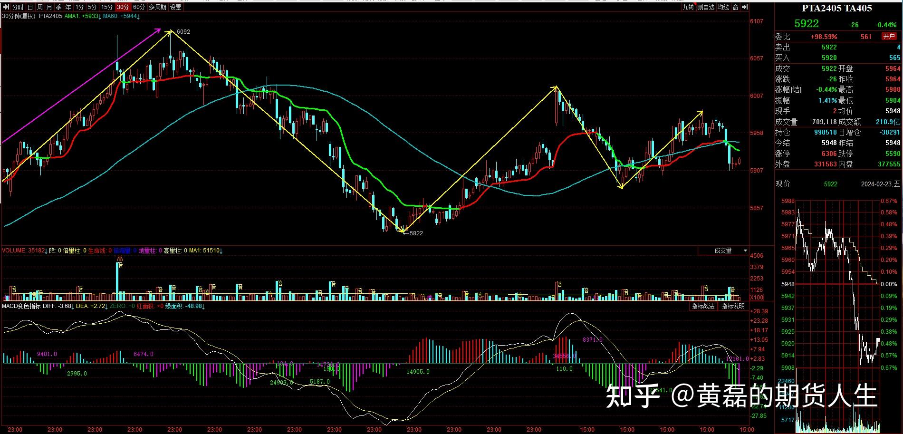Click the MA60: +5944 indicator label
Viewport: 903px width, 434px height.
click(121, 16)
